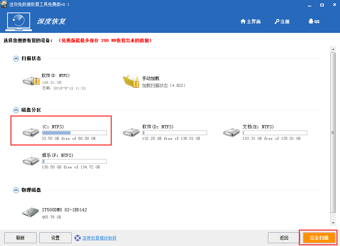Select the ST500DM0 physical disk icon
The width and height of the screenshot is (340, 246).
coord(30,212)
